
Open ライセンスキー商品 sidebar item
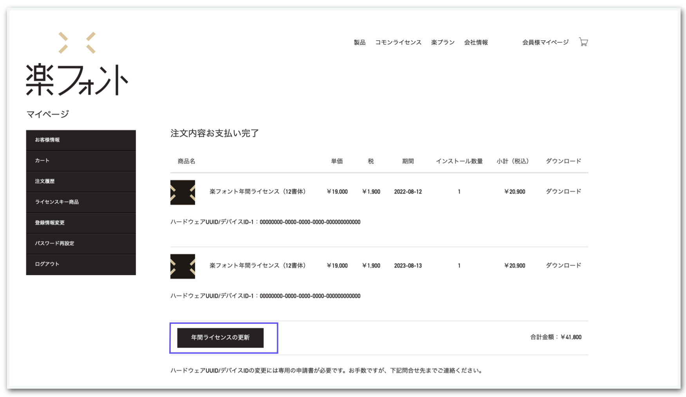click(x=81, y=202)
